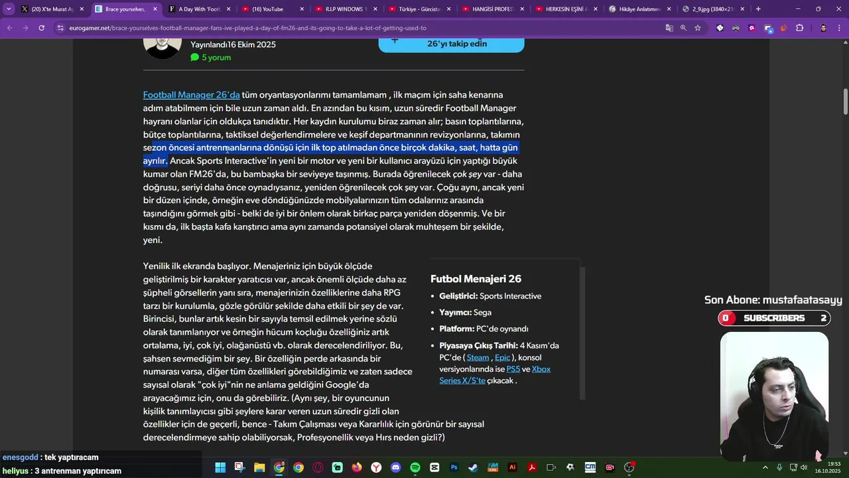
Task: Open Firefox from the taskbar
Action: click(x=357, y=467)
